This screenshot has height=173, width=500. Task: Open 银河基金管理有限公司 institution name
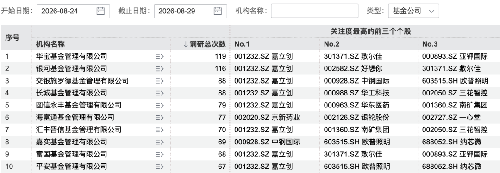coord(71,69)
